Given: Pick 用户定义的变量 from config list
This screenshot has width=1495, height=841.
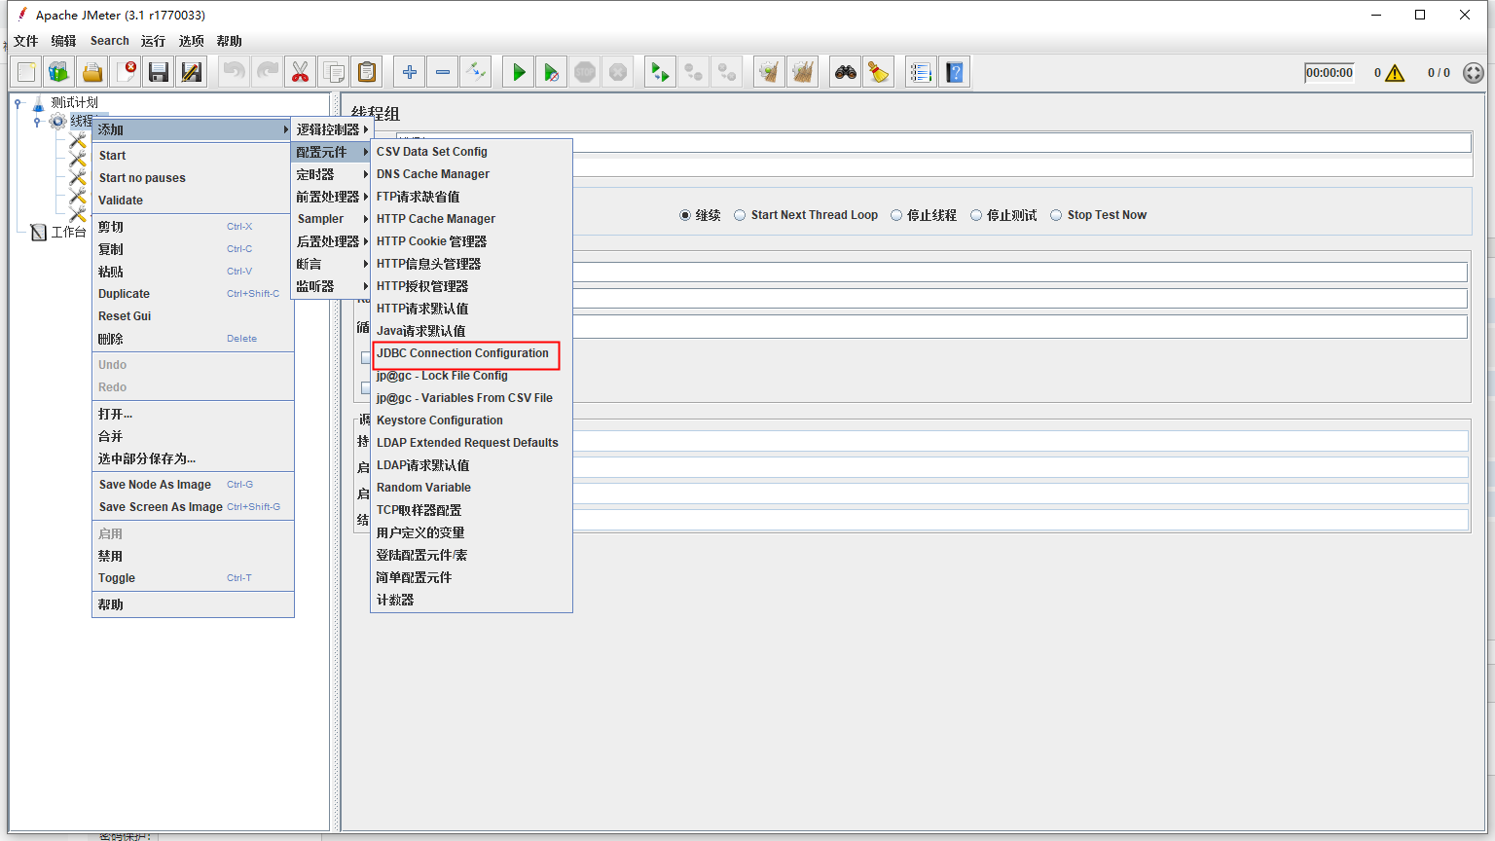Looking at the screenshot, I should tap(472, 532).
